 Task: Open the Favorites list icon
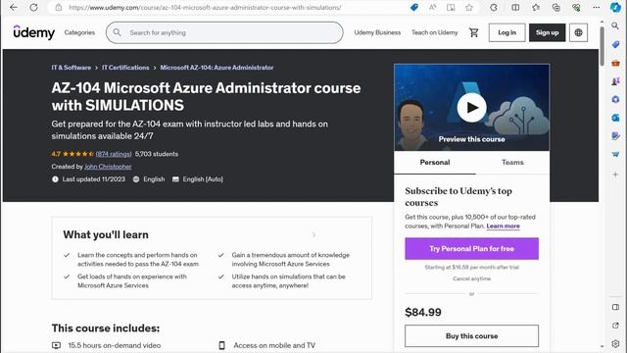(536, 7)
